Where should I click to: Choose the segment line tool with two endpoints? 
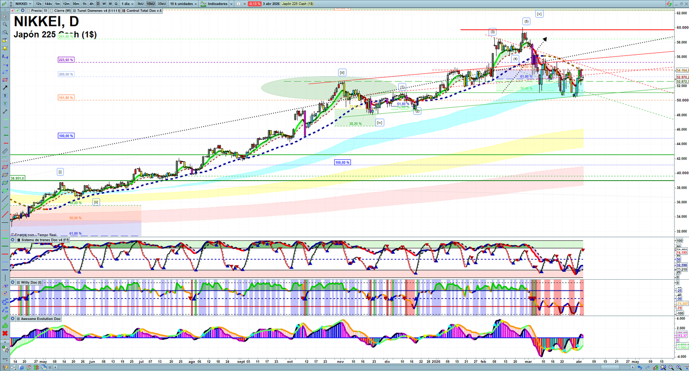[x=5, y=112]
